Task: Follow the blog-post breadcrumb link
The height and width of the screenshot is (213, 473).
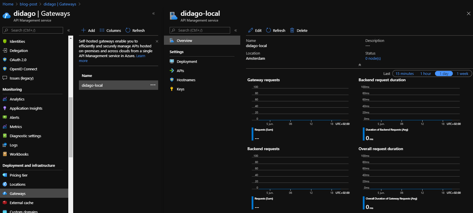Action: point(29,4)
